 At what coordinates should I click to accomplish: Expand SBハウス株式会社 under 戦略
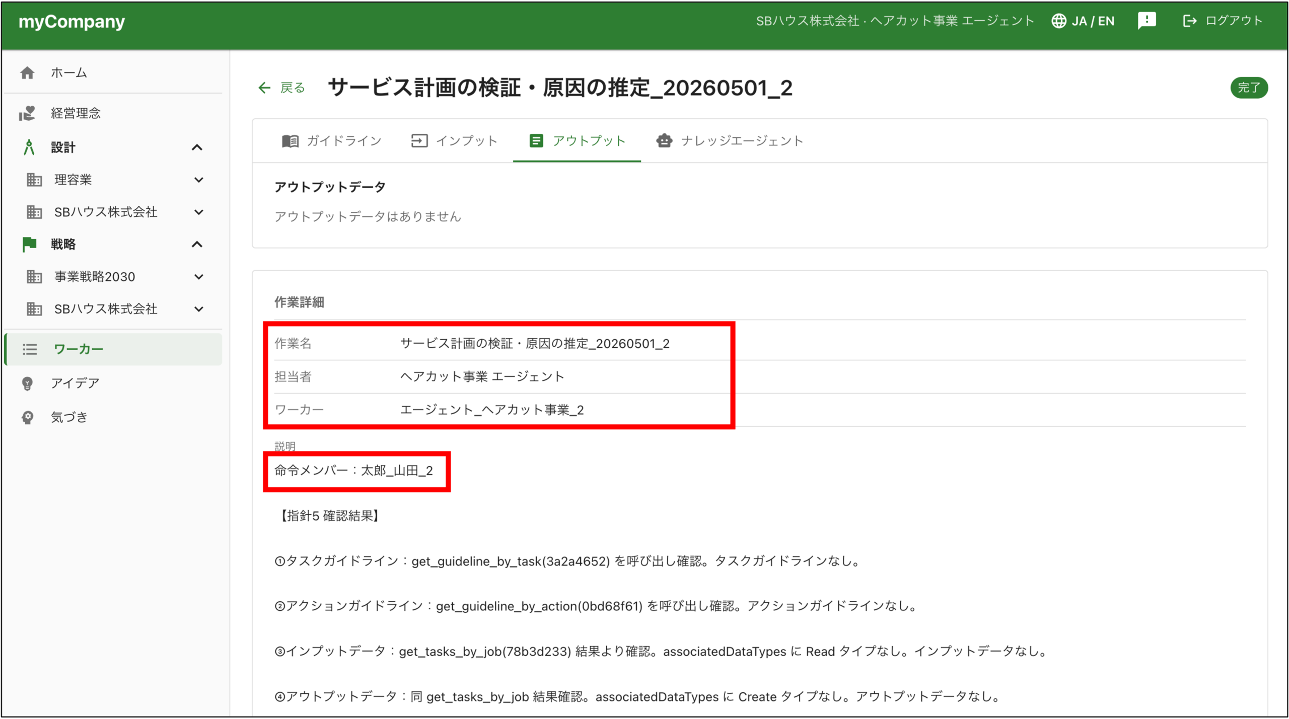(199, 309)
